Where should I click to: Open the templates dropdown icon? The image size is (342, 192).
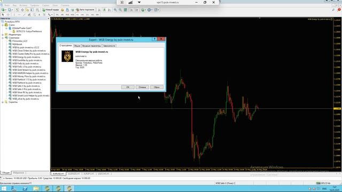(157, 10)
